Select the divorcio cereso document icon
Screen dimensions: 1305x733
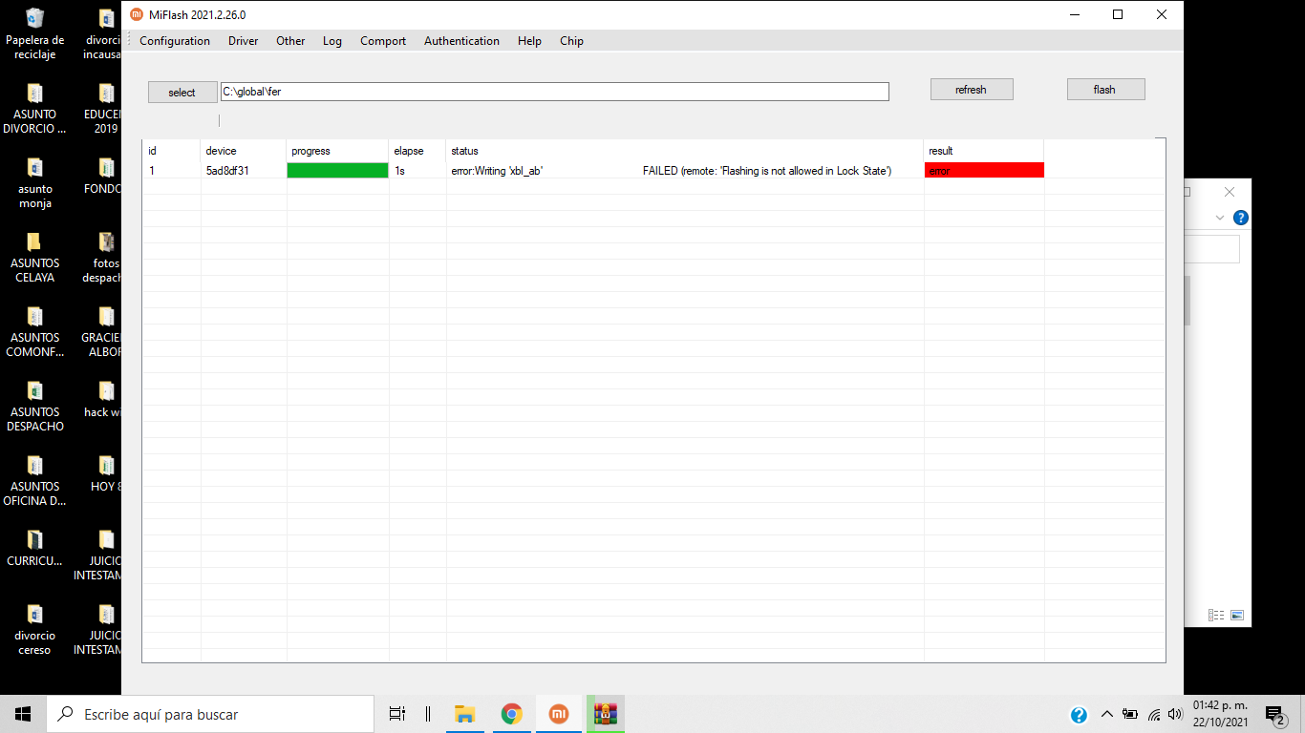pos(35,629)
